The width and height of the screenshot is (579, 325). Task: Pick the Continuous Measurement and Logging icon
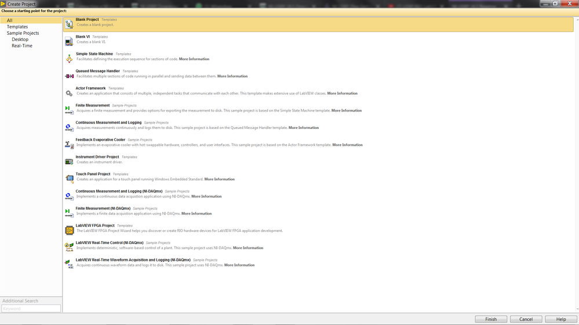click(69, 127)
